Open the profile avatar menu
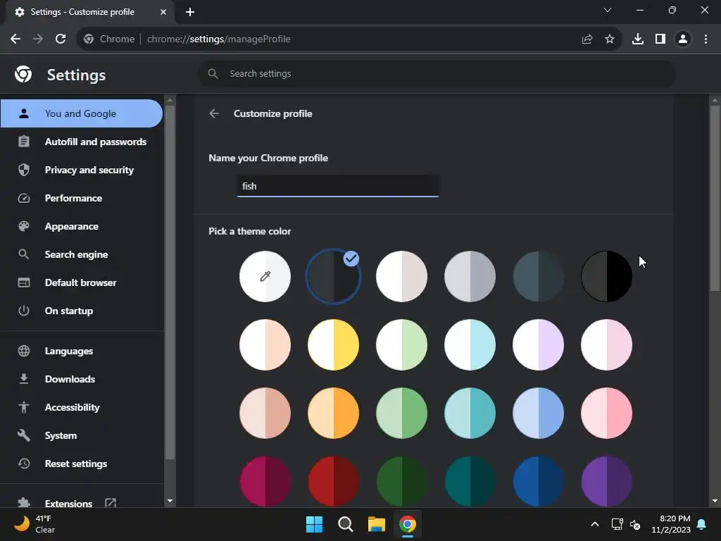 [683, 39]
